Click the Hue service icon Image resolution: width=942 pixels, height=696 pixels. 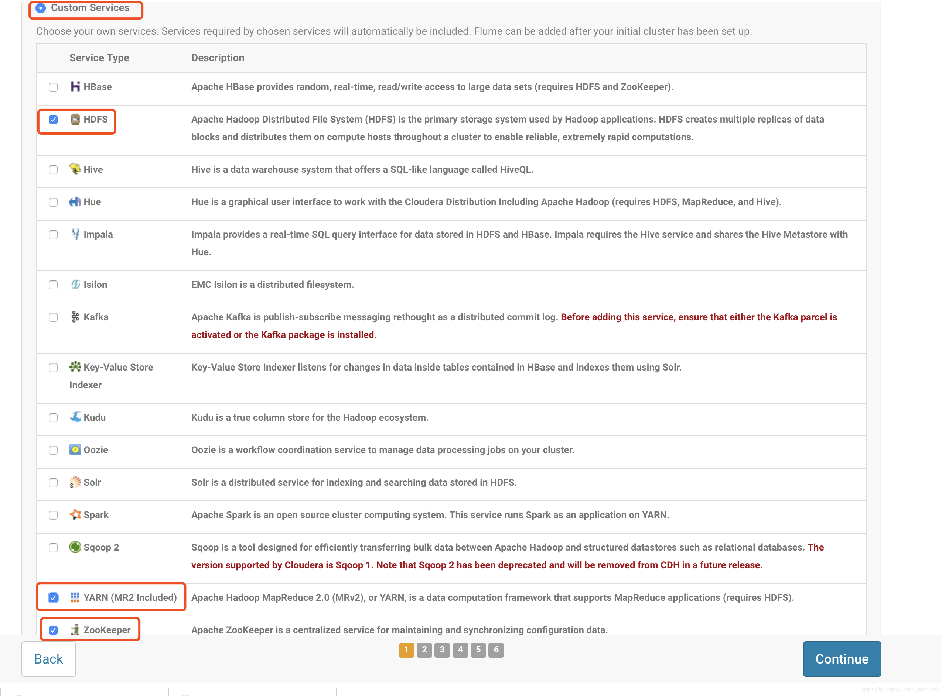75,202
